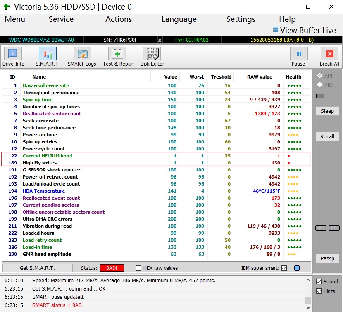Click the green cross Victoria app icon

click(7, 7)
